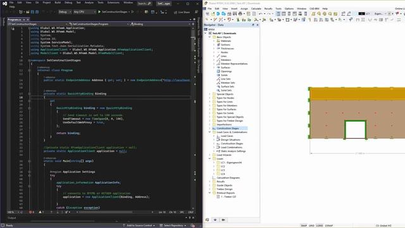Expand the Special Objects folder
The height and width of the screenshot is (228, 405).
coord(209,94)
